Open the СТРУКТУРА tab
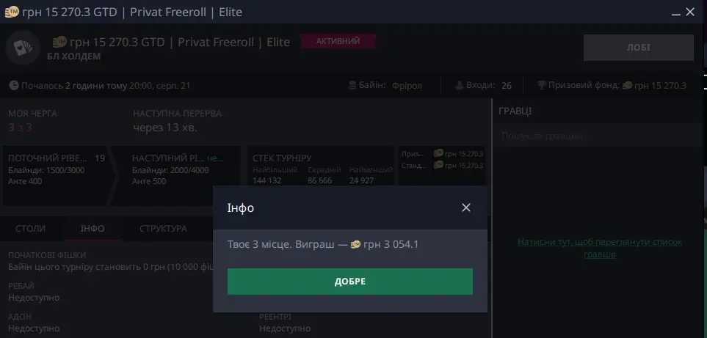The width and height of the screenshot is (707, 338). [163, 228]
